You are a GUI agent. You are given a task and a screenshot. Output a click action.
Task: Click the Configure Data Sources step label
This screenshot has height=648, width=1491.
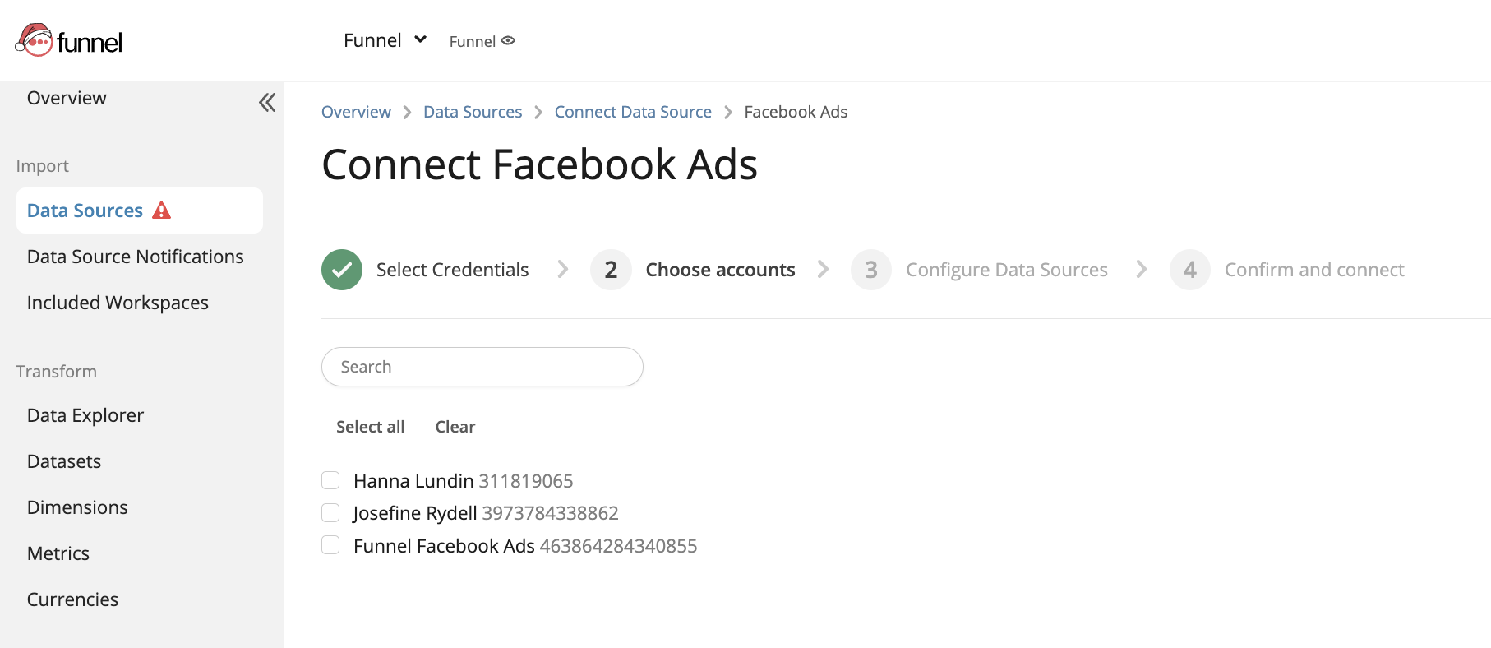[x=1007, y=270]
